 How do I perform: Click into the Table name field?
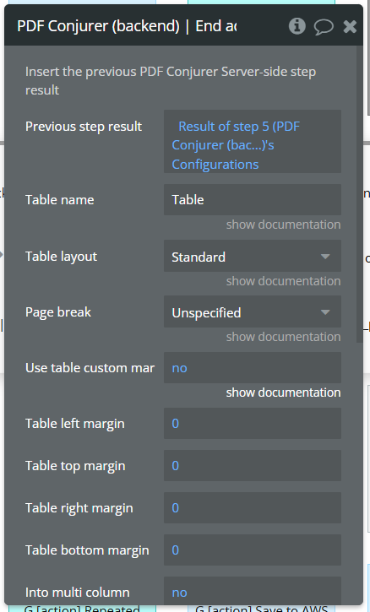253,199
